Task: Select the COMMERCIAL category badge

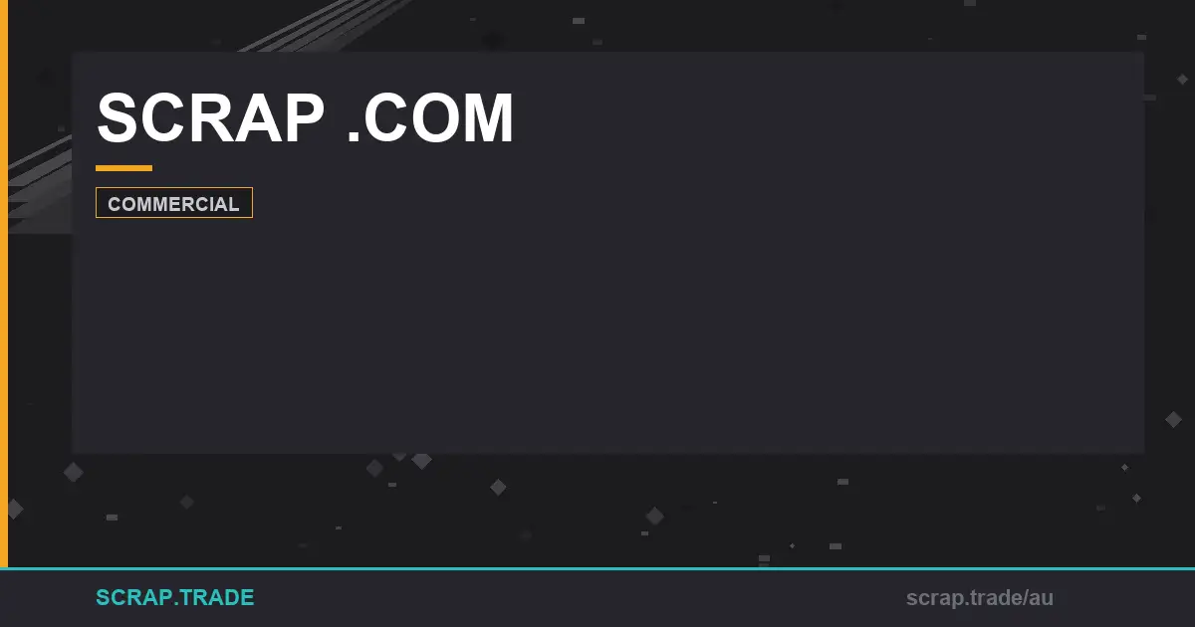Action: [x=174, y=203]
